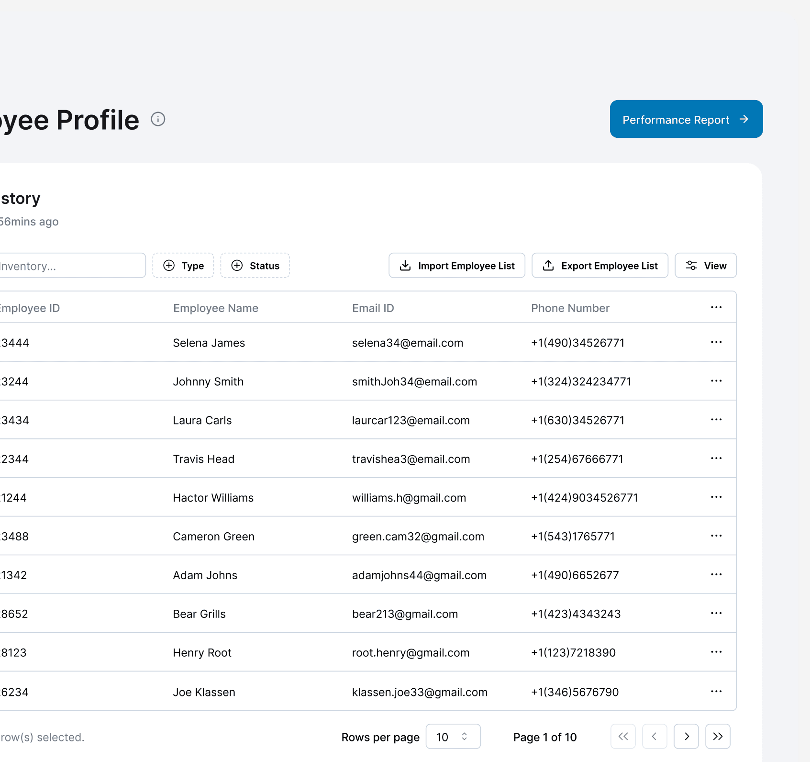Add a Type filter
810x762 pixels.
[183, 265]
